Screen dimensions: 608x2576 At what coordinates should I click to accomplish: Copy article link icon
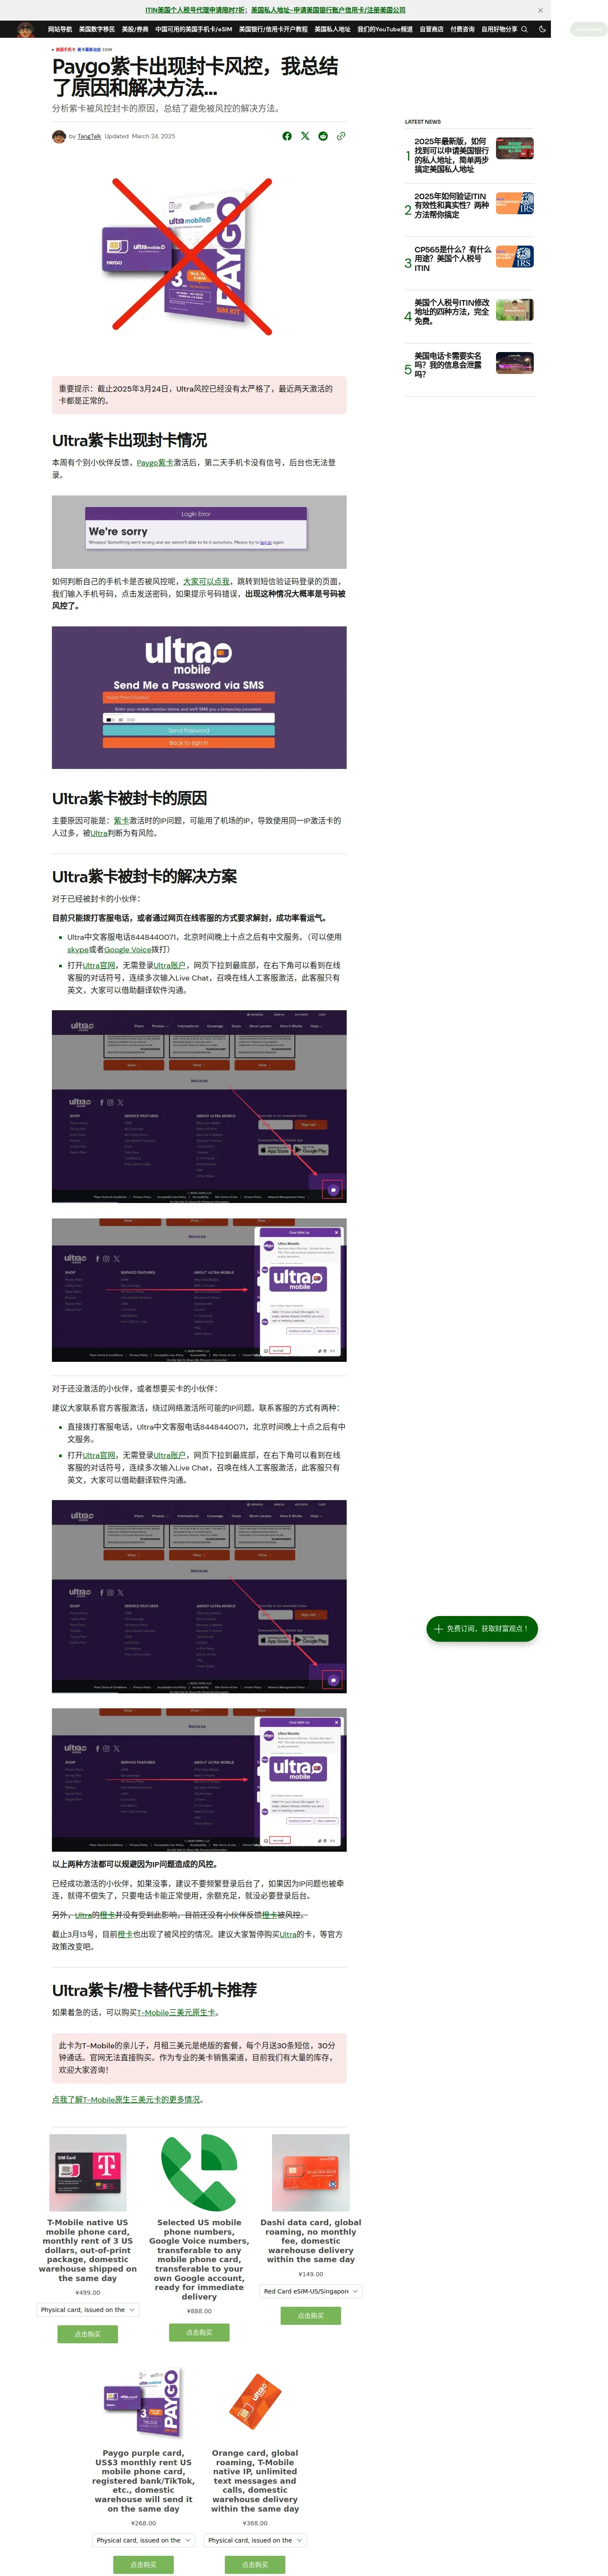coord(341,136)
